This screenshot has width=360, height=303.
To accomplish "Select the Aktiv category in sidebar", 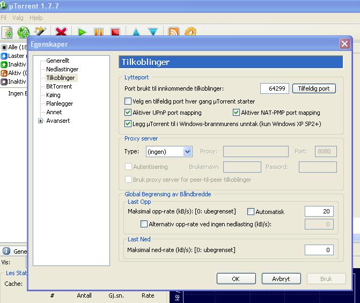I will [14, 73].
